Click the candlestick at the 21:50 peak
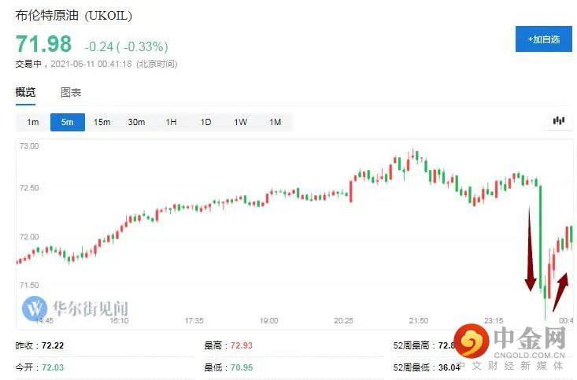 413,153
